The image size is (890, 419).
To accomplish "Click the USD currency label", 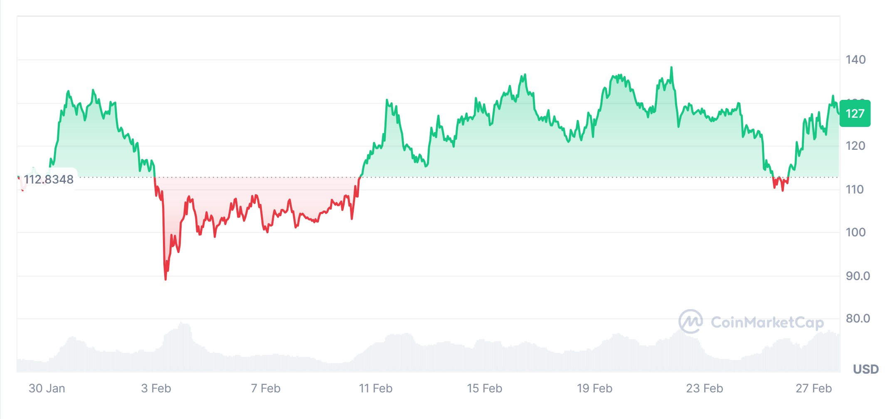I will coord(865,369).
